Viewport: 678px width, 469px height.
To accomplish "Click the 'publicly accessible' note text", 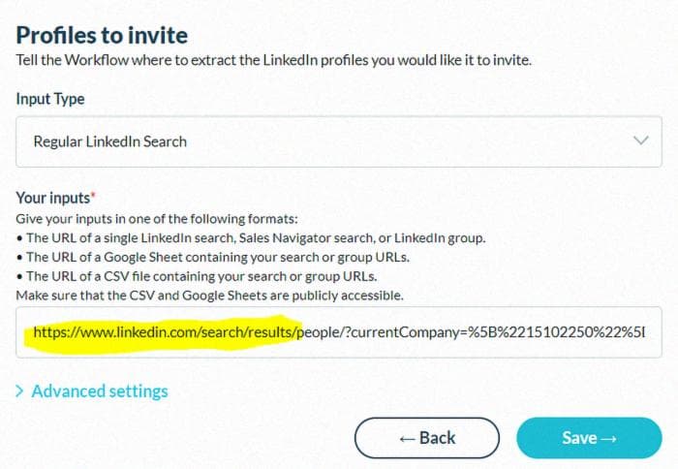I will (334, 295).
